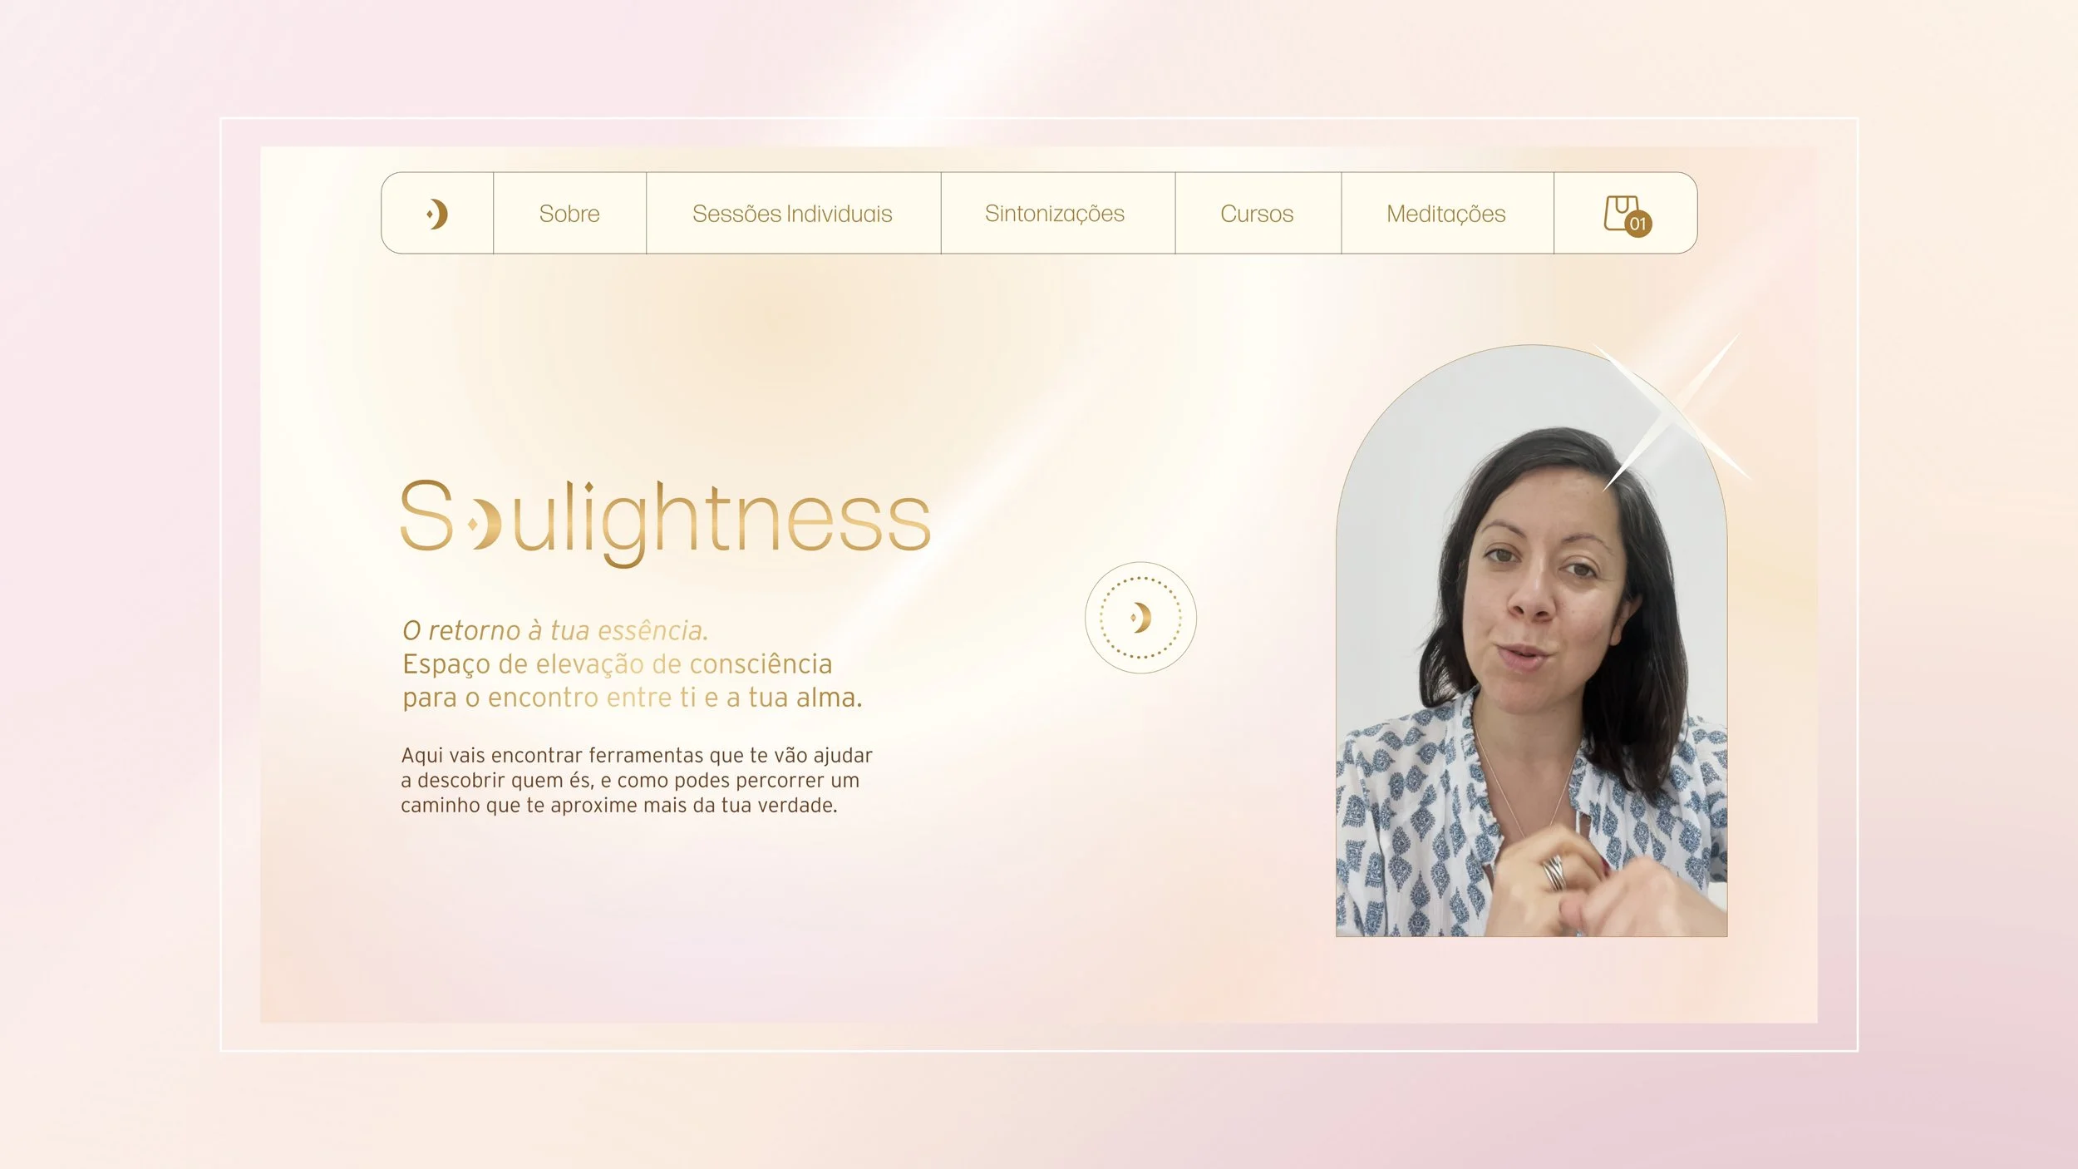The image size is (2078, 1169).
Task: Navigate to Meditações
Action: point(1446,214)
